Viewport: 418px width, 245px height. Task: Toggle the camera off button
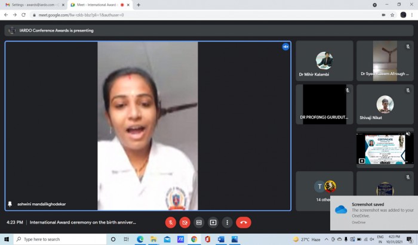[185, 222]
